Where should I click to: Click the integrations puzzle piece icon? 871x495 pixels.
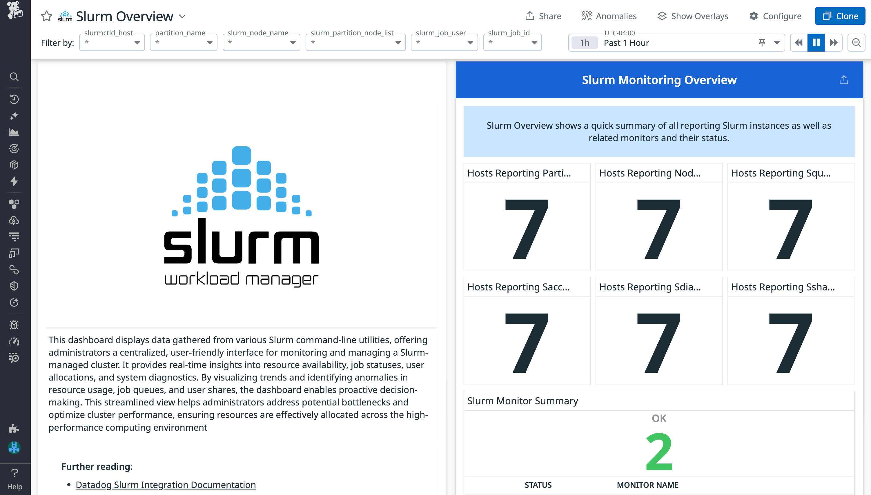point(14,429)
